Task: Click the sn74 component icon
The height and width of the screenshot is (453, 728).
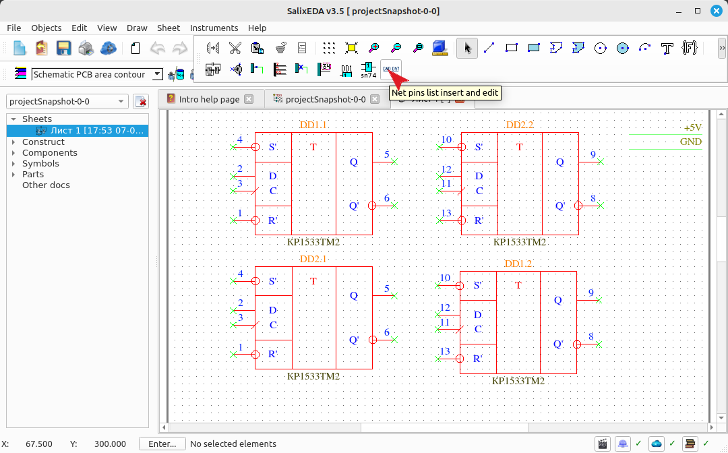Action: 369,69
